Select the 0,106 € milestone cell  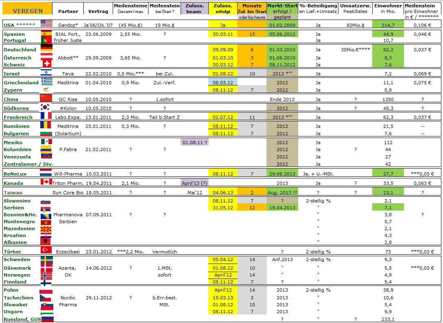(x=422, y=25)
